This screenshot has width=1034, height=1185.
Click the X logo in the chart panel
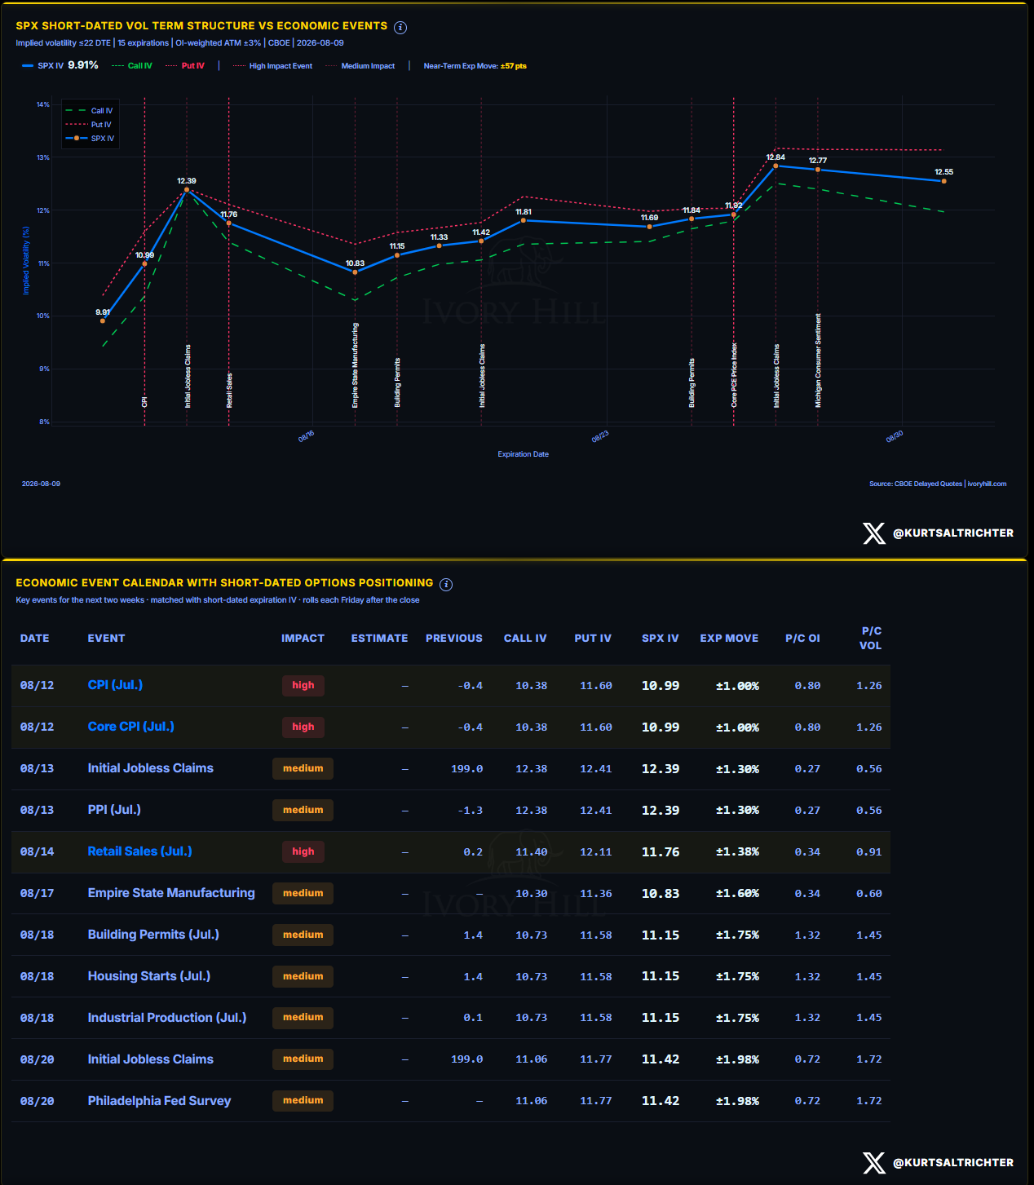874,533
